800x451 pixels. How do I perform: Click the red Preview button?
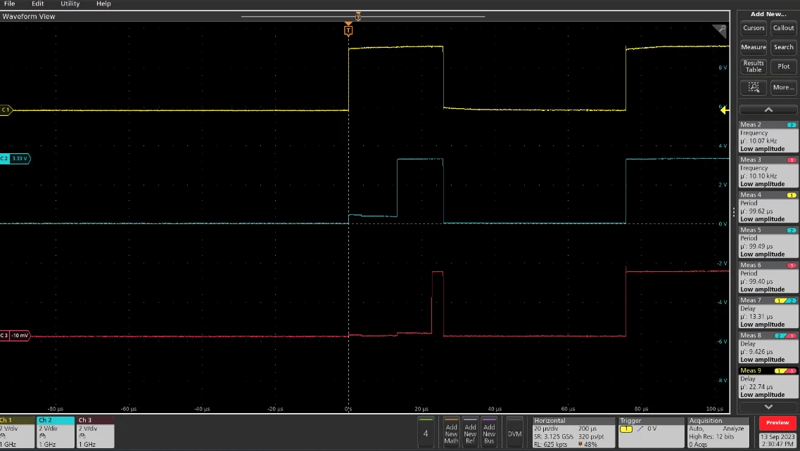[x=777, y=422]
